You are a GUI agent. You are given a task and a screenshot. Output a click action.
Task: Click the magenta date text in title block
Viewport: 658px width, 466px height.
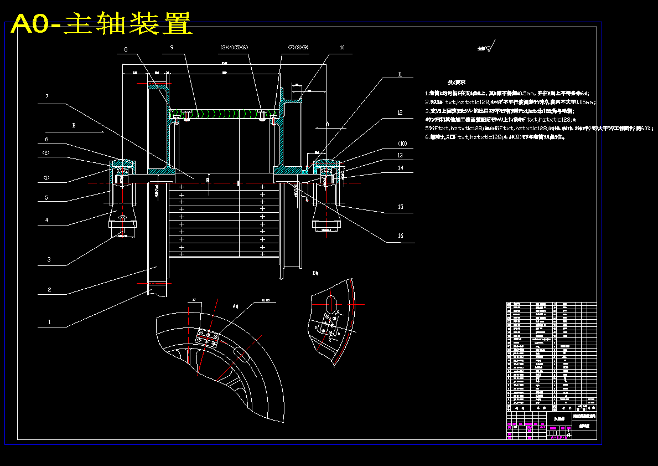[x=560, y=437]
